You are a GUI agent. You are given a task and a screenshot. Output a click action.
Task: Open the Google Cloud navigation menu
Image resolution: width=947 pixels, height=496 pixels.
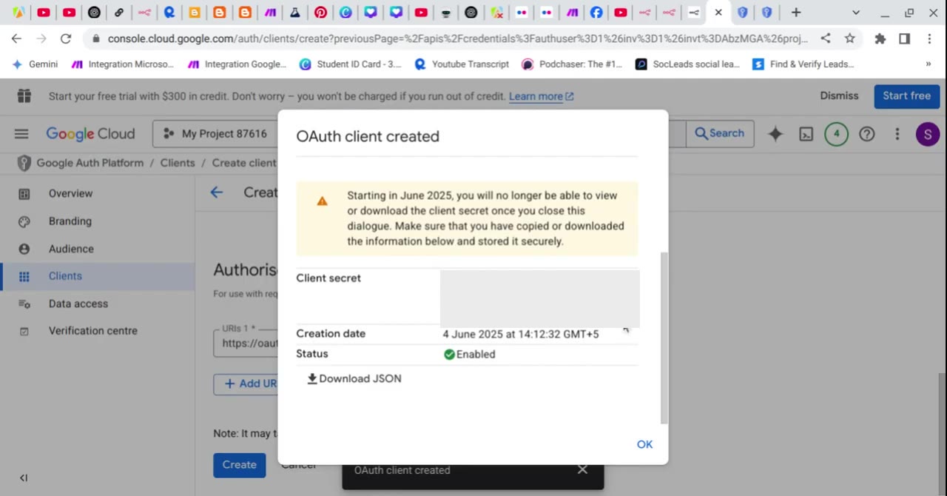coord(21,134)
